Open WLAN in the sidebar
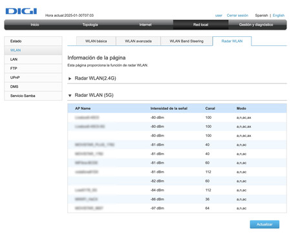 click(x=33, y=50)
